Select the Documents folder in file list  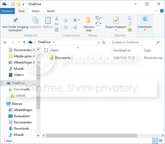point(63,58)
